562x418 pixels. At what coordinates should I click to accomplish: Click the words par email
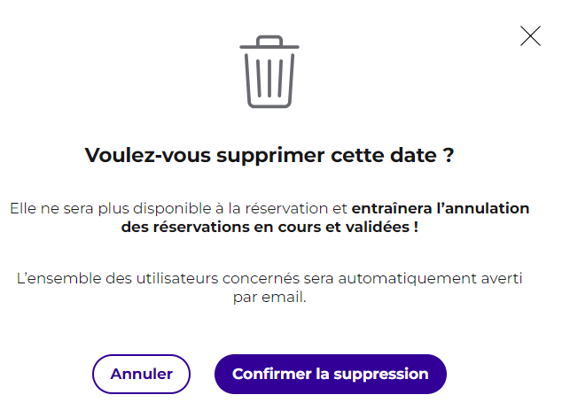(269, 297)
